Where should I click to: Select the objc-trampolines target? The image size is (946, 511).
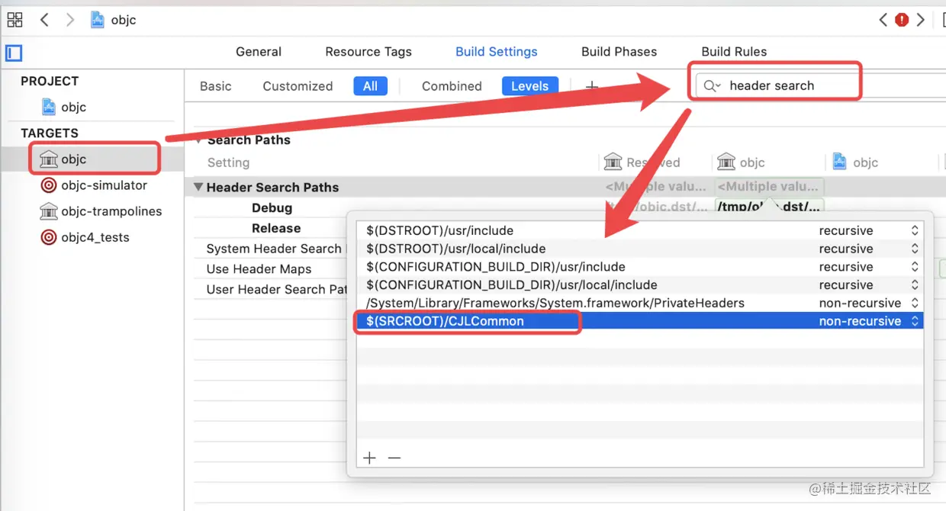pos(101,211)
